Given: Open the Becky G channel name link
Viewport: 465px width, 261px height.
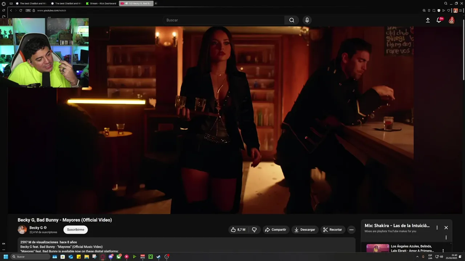Looking at the screenshot, I should (x=36, y=228).
